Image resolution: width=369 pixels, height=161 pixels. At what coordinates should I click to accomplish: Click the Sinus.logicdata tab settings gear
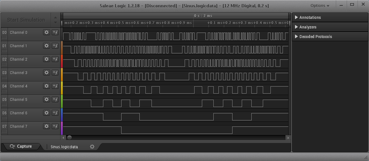click(x=92, y=147)
